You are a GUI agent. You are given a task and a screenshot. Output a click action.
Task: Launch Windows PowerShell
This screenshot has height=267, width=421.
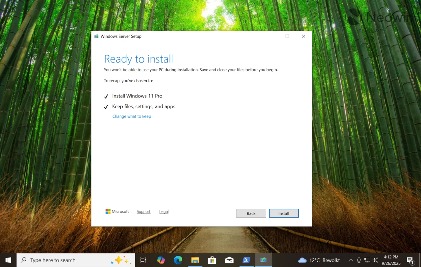(x=246, y=260)
